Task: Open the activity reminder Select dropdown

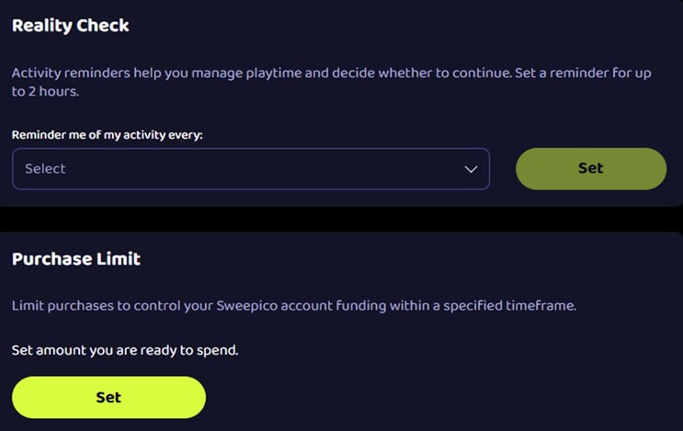Action: pyautogui.click(x=250, y=169)
